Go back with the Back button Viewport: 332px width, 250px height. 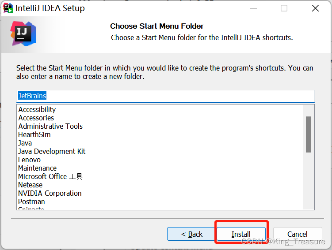coord(192,234)
